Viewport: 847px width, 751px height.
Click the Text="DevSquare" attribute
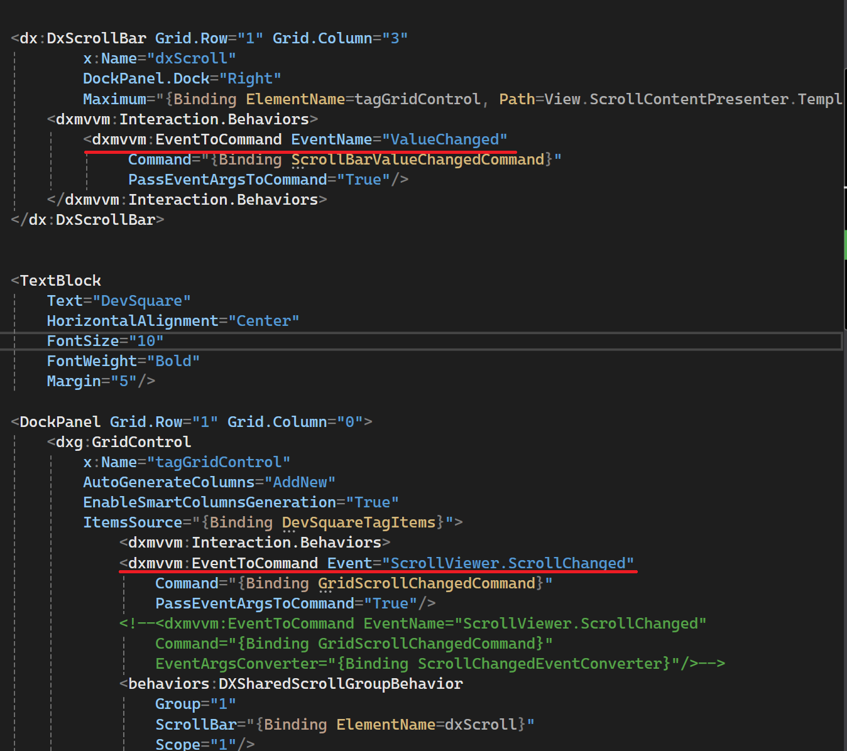pos(119,301)
